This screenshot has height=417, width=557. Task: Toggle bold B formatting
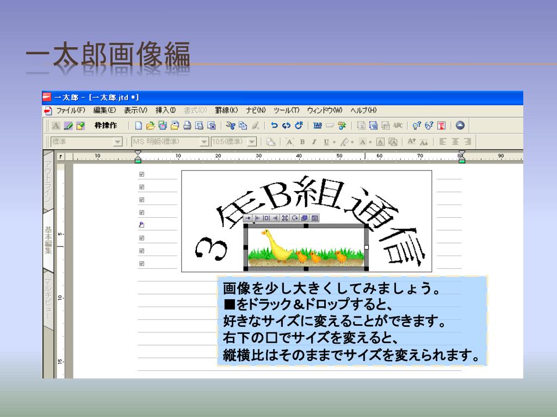pyautogui.click(x=302, y=142)
